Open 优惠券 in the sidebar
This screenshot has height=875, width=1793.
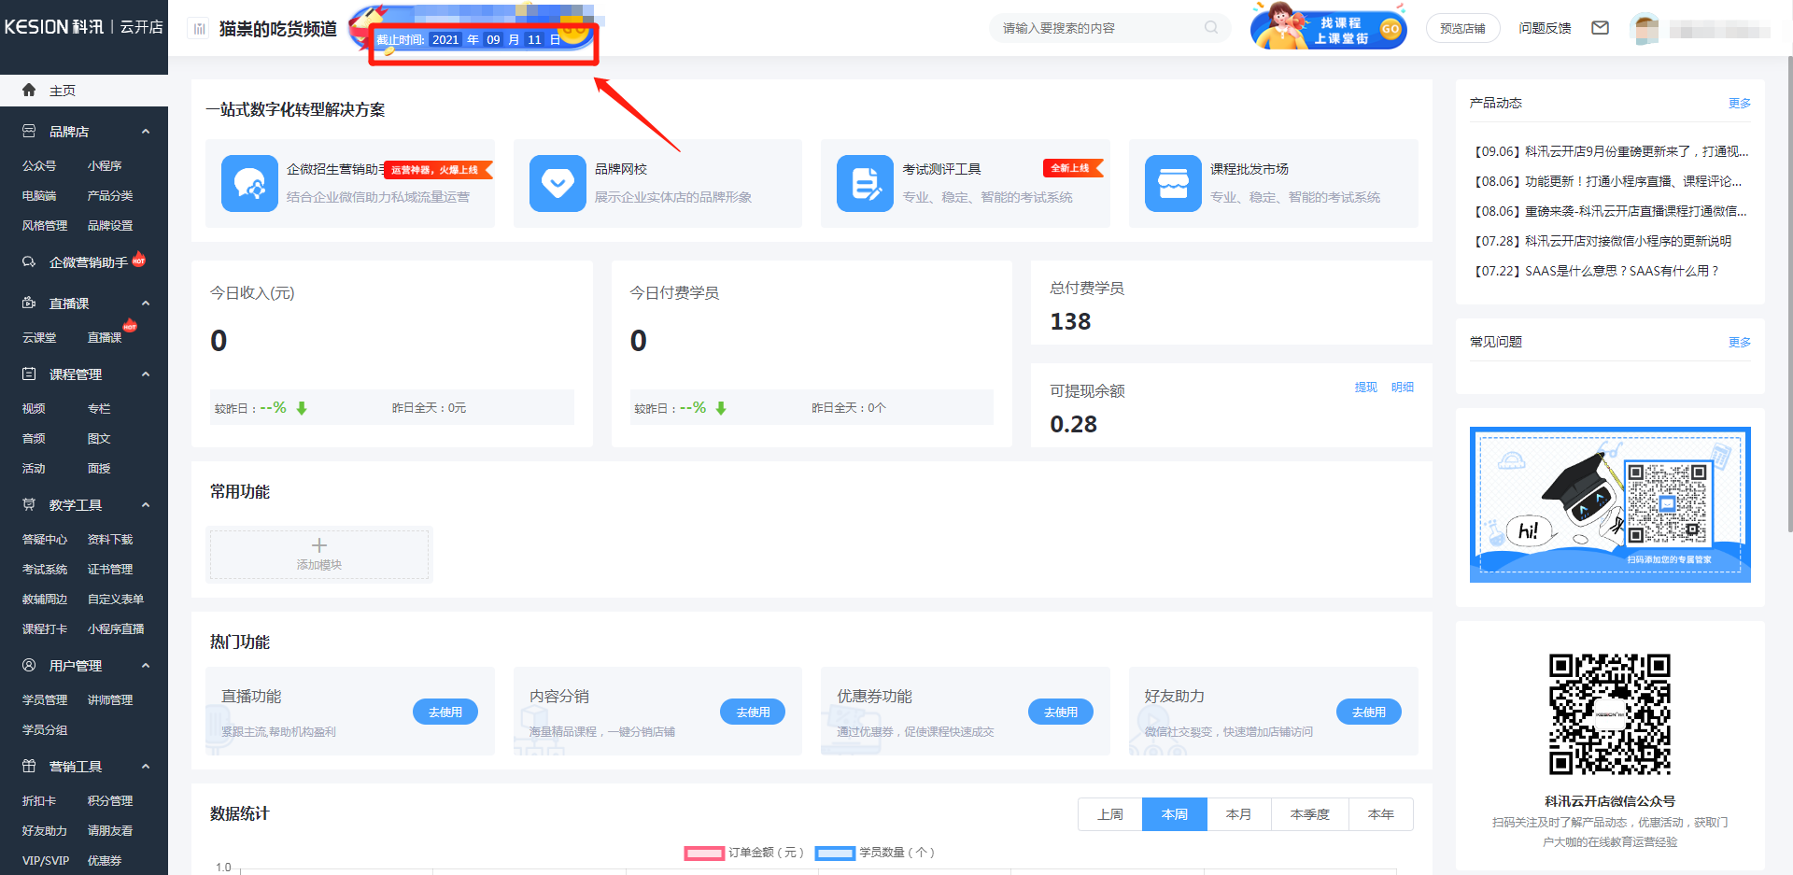[105, 860]
